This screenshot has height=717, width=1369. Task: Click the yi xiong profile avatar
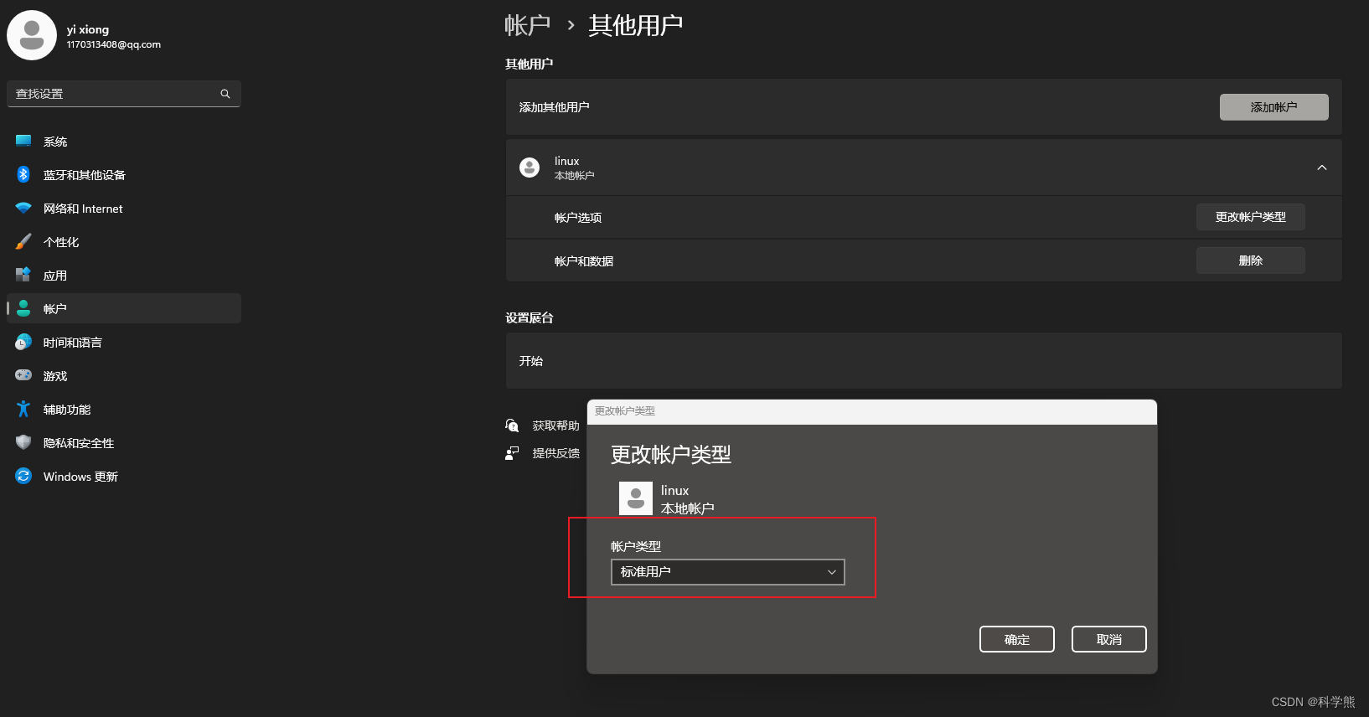pos(32,35)
